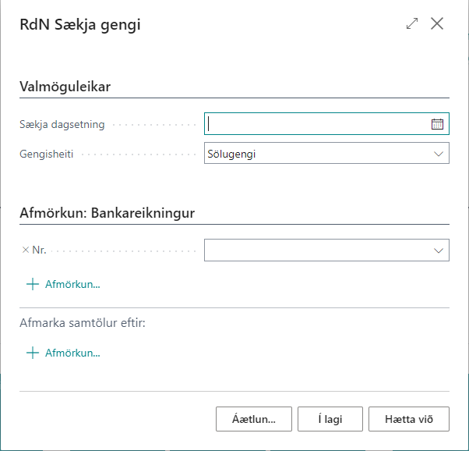Open the Gengisheiti dropdown showing Sölugengi
Image resolution: width=469 pixels, height=451 pixels.
pyautogui.click(x=326, y=154)
